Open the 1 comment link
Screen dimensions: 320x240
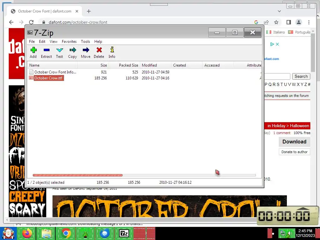click(282, 133)
